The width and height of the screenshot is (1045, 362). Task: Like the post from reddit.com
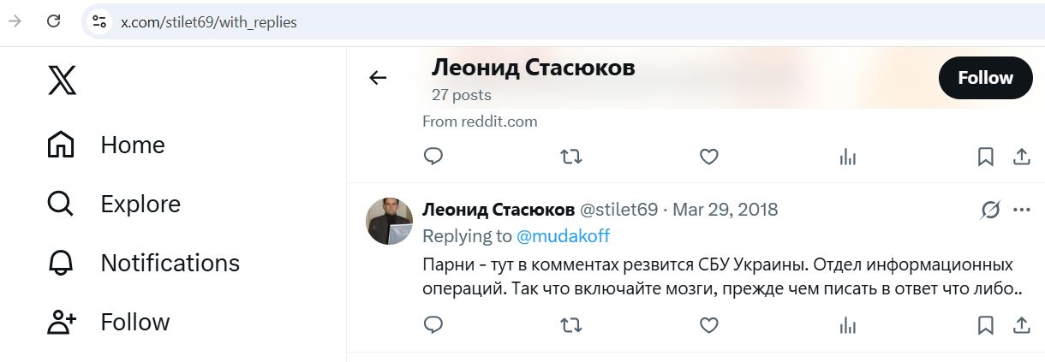(x=708, y=157)
